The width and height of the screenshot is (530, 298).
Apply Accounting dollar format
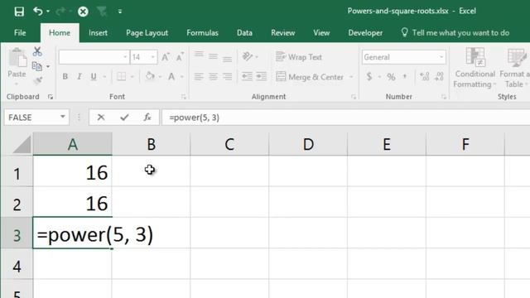[369, 77]
